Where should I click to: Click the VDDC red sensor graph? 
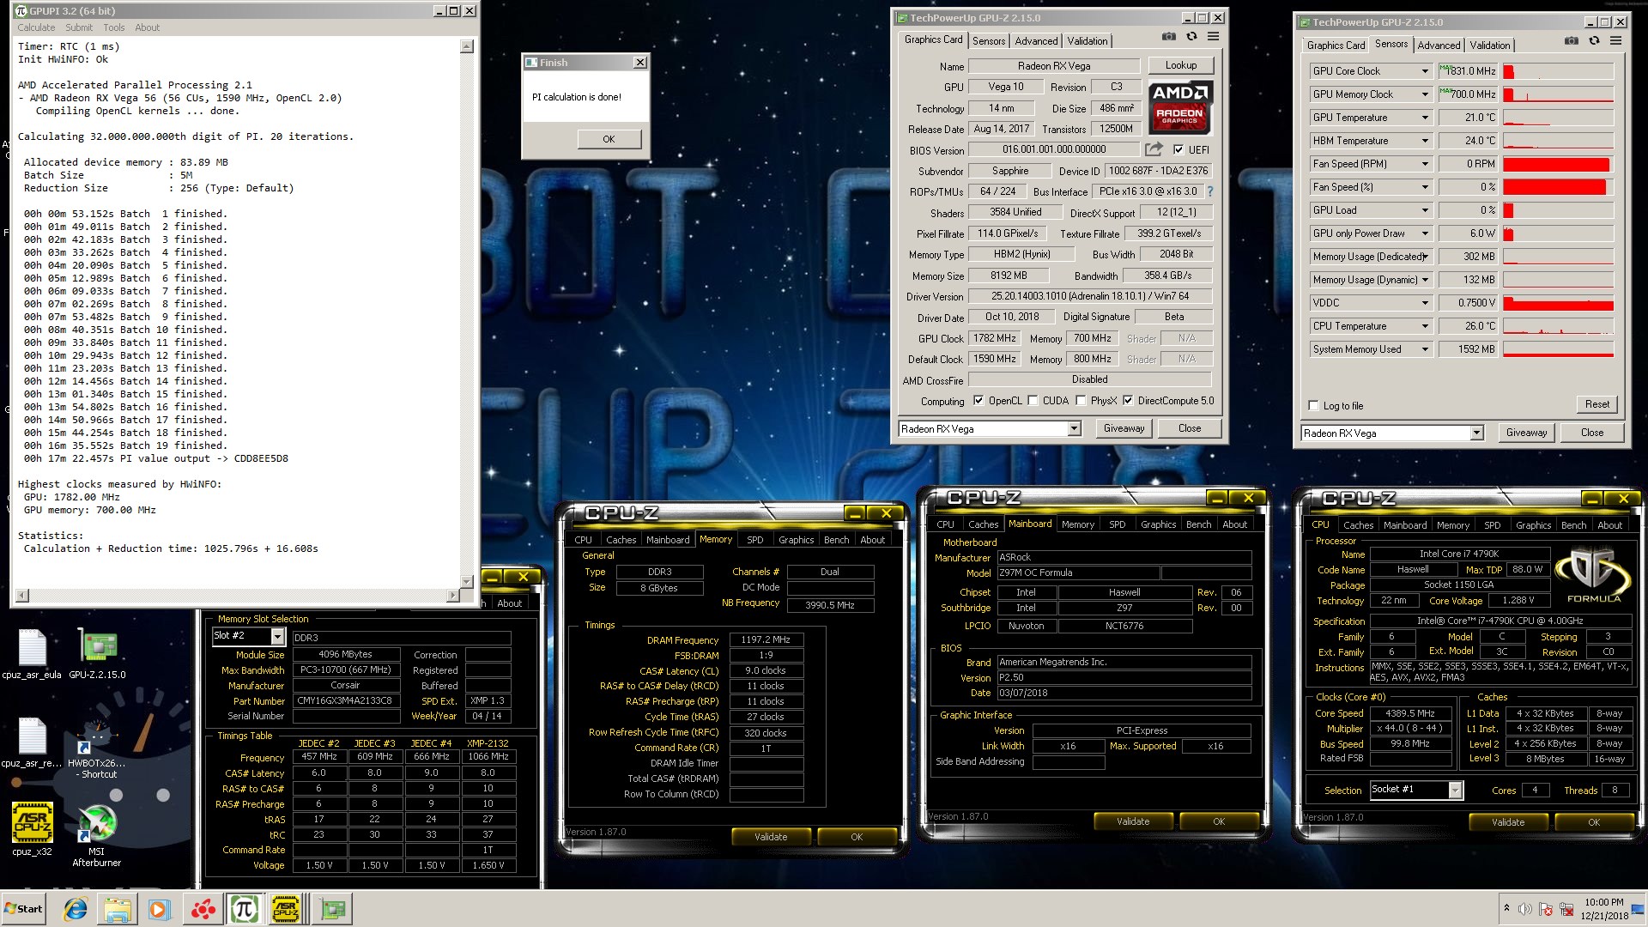[1558, 303]
